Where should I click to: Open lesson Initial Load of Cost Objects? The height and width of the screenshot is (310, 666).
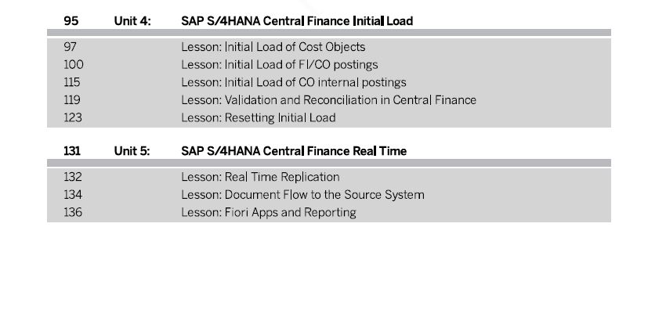point(273,47)
